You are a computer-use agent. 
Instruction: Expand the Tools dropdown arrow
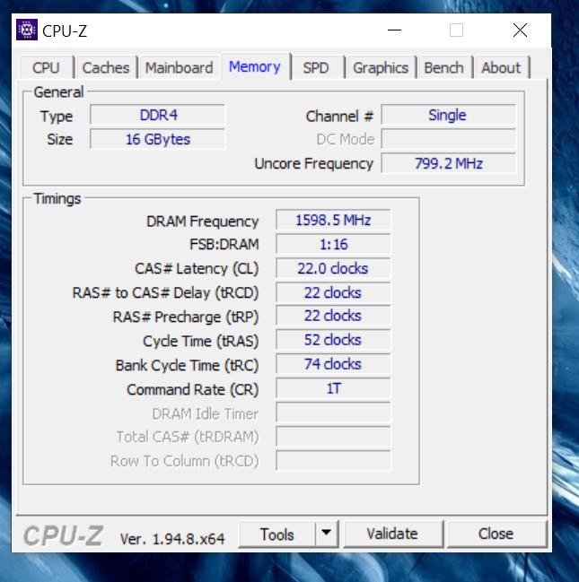pos(327,533)
